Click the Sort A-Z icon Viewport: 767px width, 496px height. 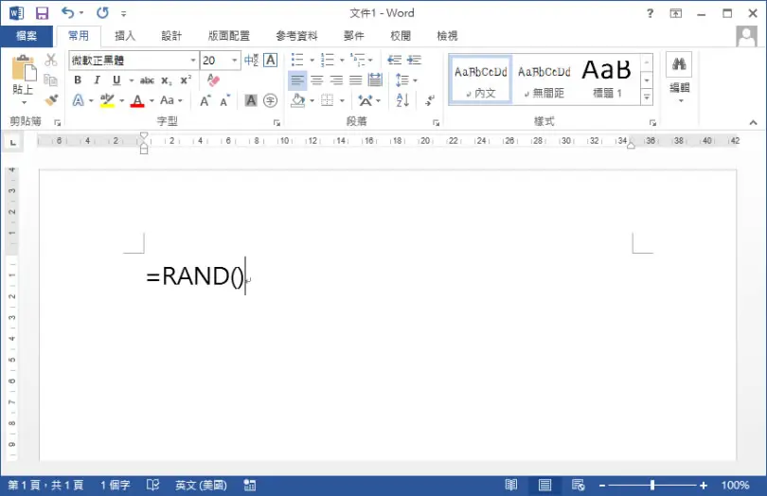pos(402,100)
